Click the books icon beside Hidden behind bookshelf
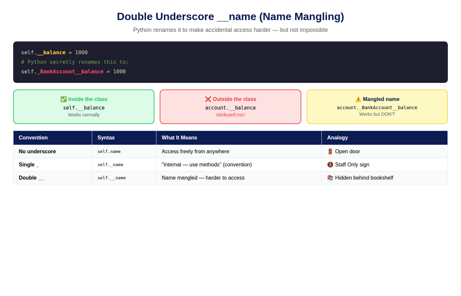461x296 pixels. point(330,178)
